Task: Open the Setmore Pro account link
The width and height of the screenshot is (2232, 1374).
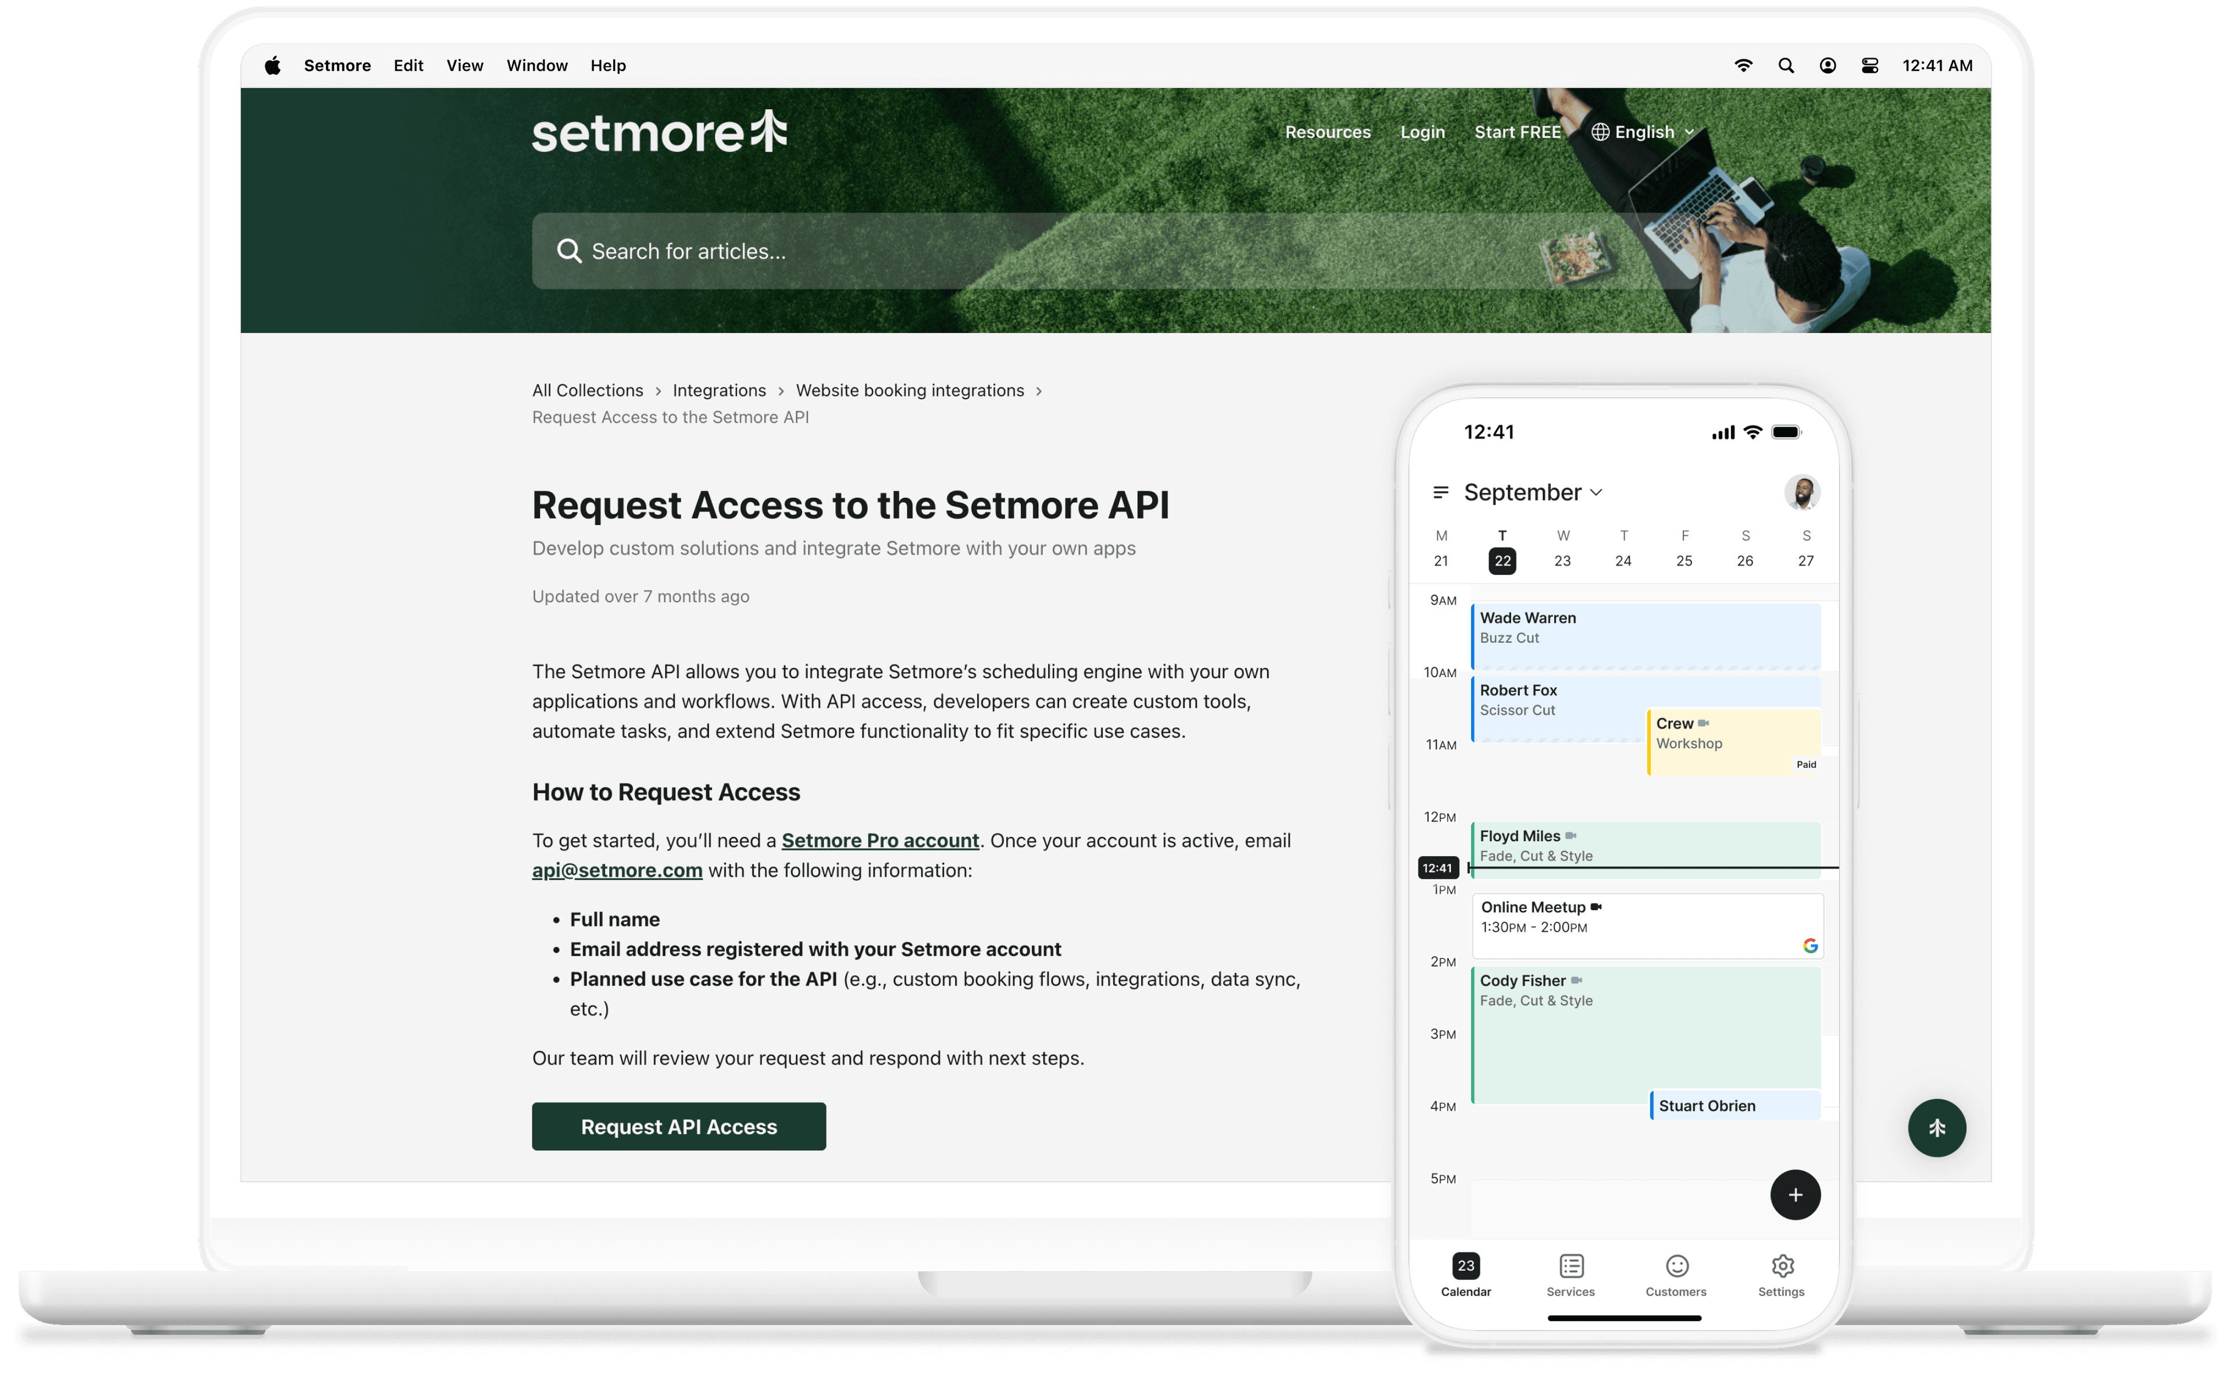Action: coord(879,840)
